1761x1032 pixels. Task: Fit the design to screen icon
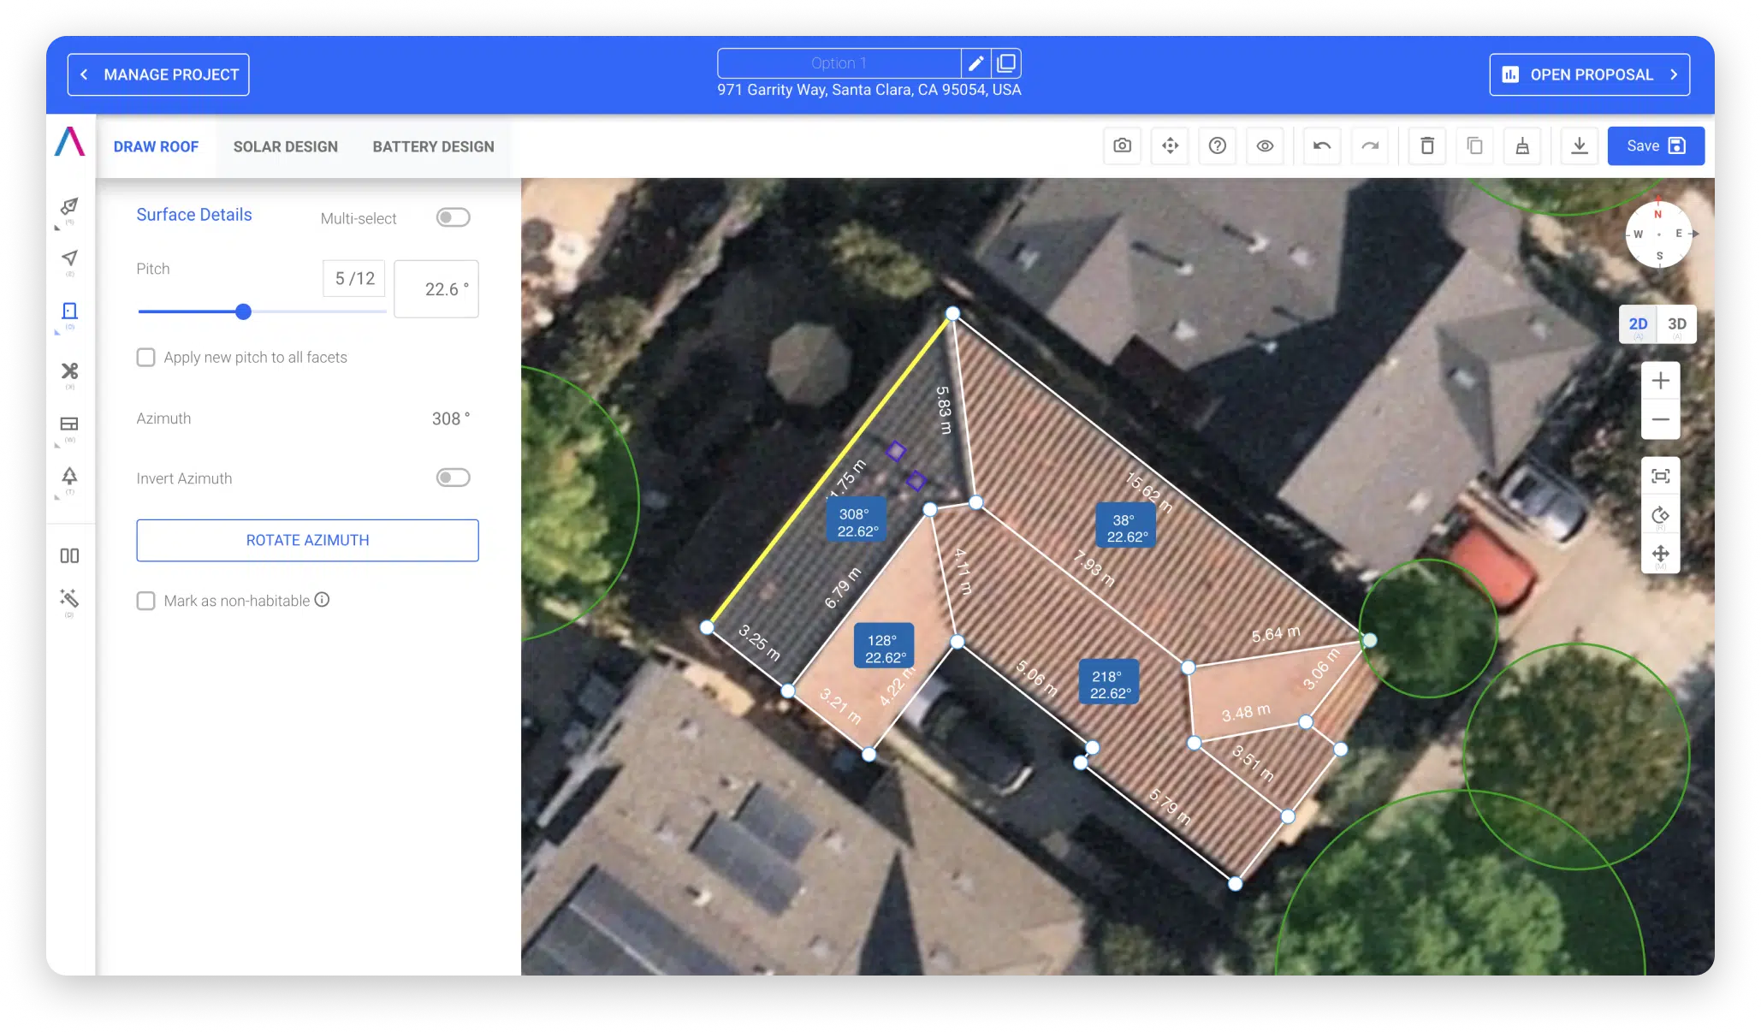pos(1661,476)
